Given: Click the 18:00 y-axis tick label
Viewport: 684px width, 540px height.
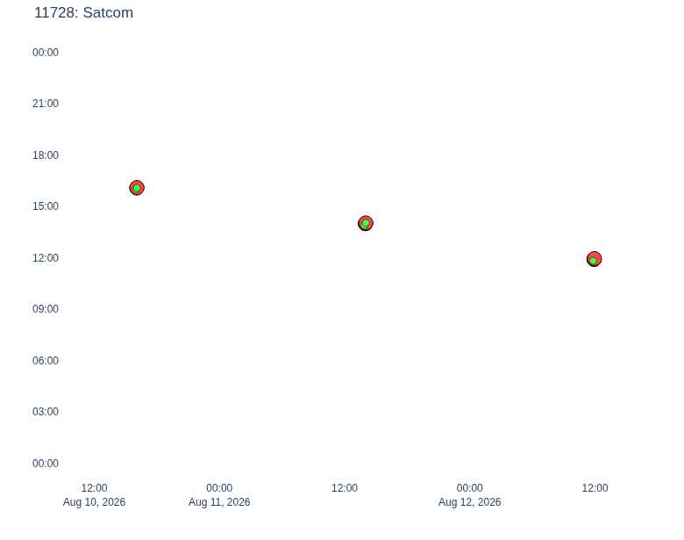Looking at the screenshot, I should coord(46,155).
